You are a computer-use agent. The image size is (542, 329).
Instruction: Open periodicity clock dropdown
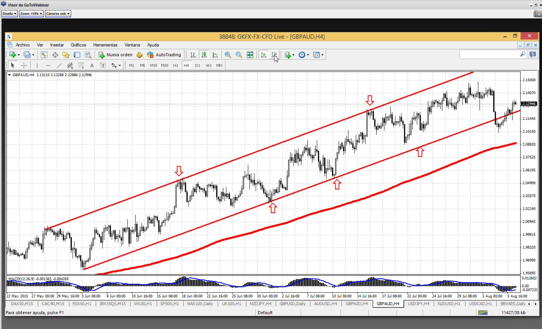[303, 55]
